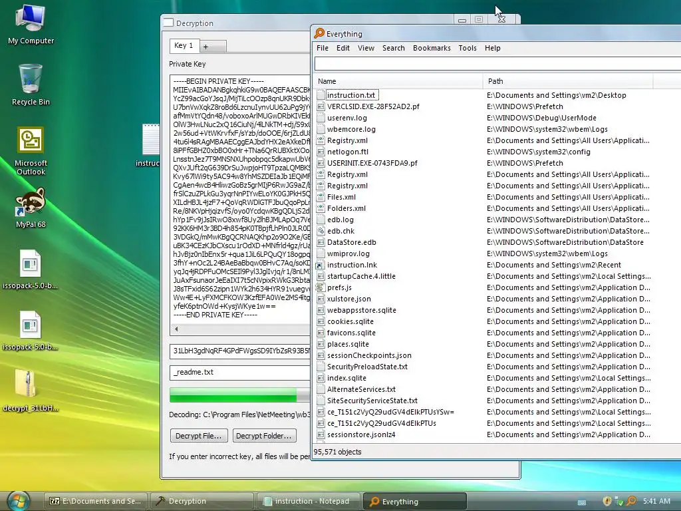Select sessionCheckpoints.json in results
The image size is (681, 511).
click(x=369, y=355)
